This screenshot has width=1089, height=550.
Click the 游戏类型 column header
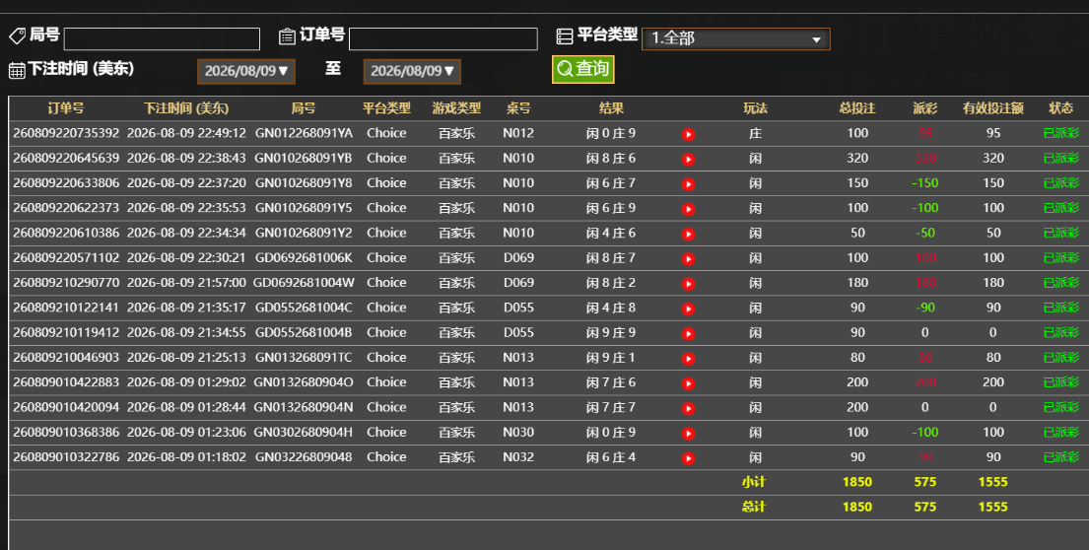[x=456, y=108]
